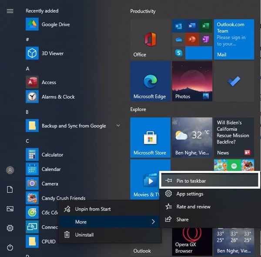Click the Power button icon
The width and height of the screenshot is (261, 257).
[x=10, y=247]
